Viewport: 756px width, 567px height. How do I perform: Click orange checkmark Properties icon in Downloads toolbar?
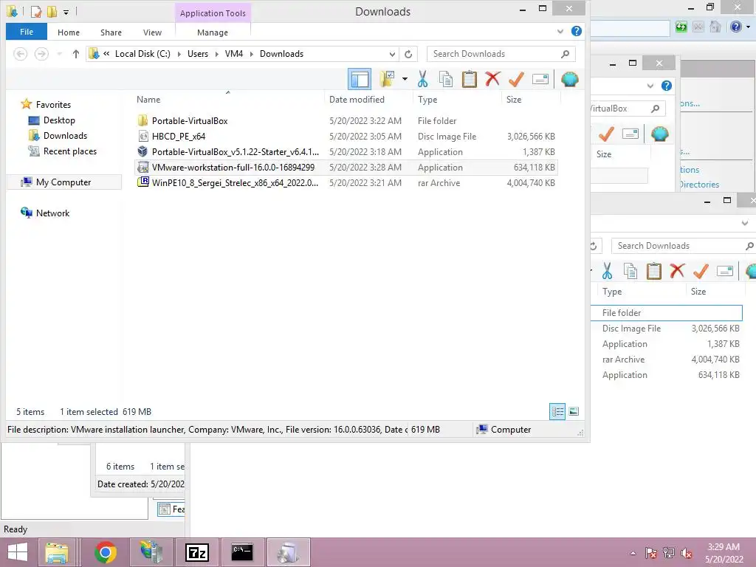516,79
